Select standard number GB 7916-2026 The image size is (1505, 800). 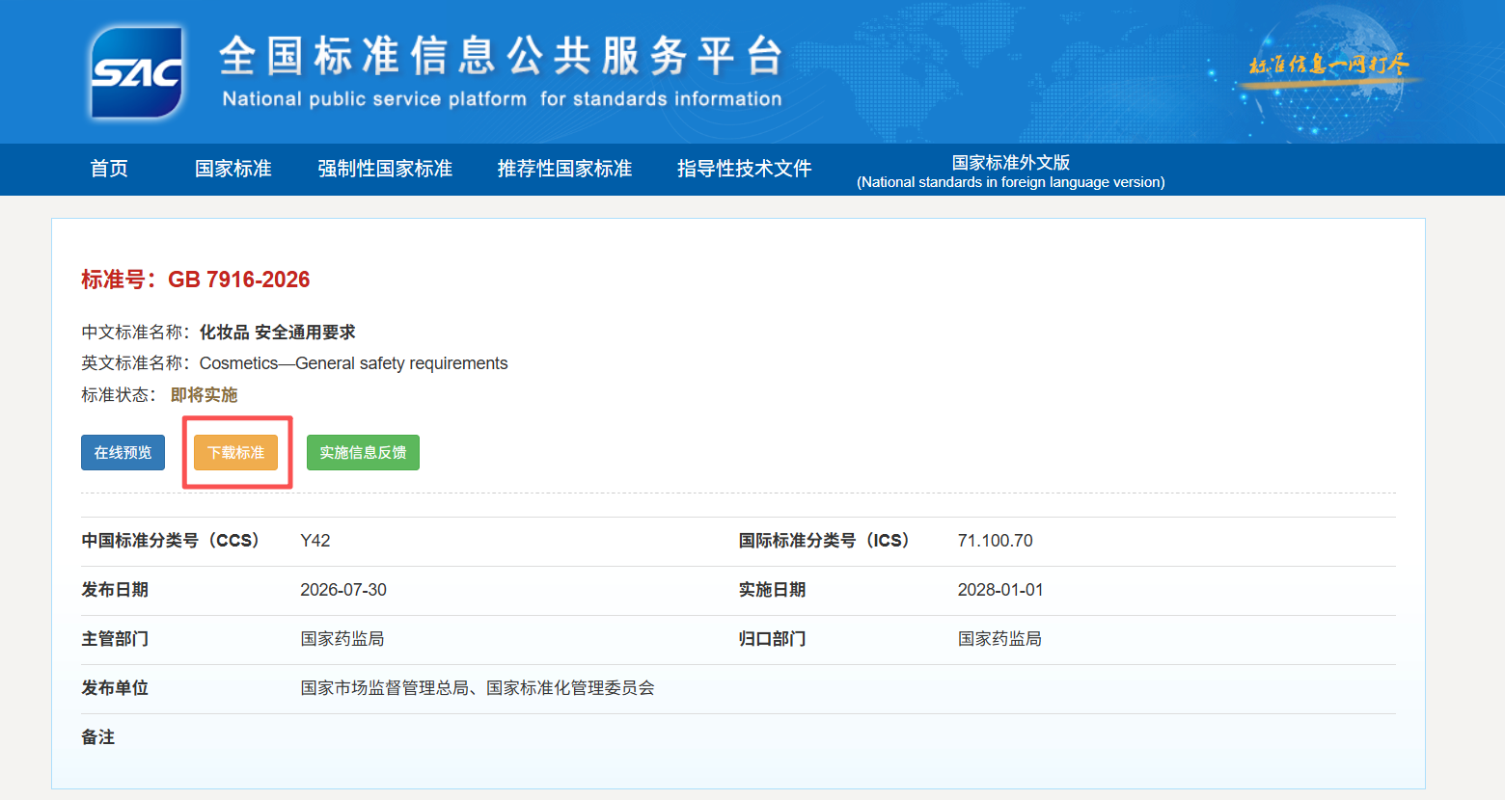(239, 280)
